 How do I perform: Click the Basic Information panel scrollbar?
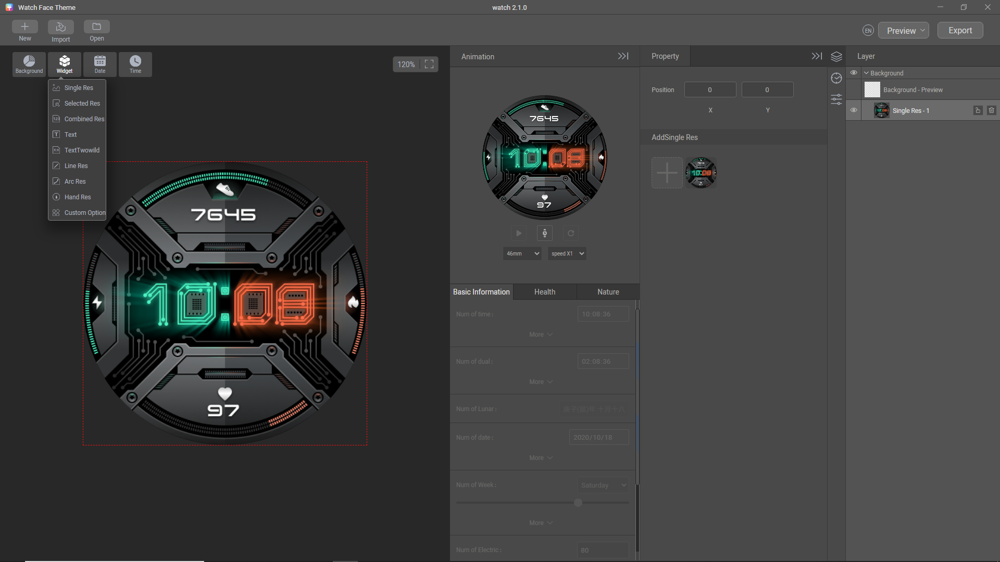click(637, 398)
